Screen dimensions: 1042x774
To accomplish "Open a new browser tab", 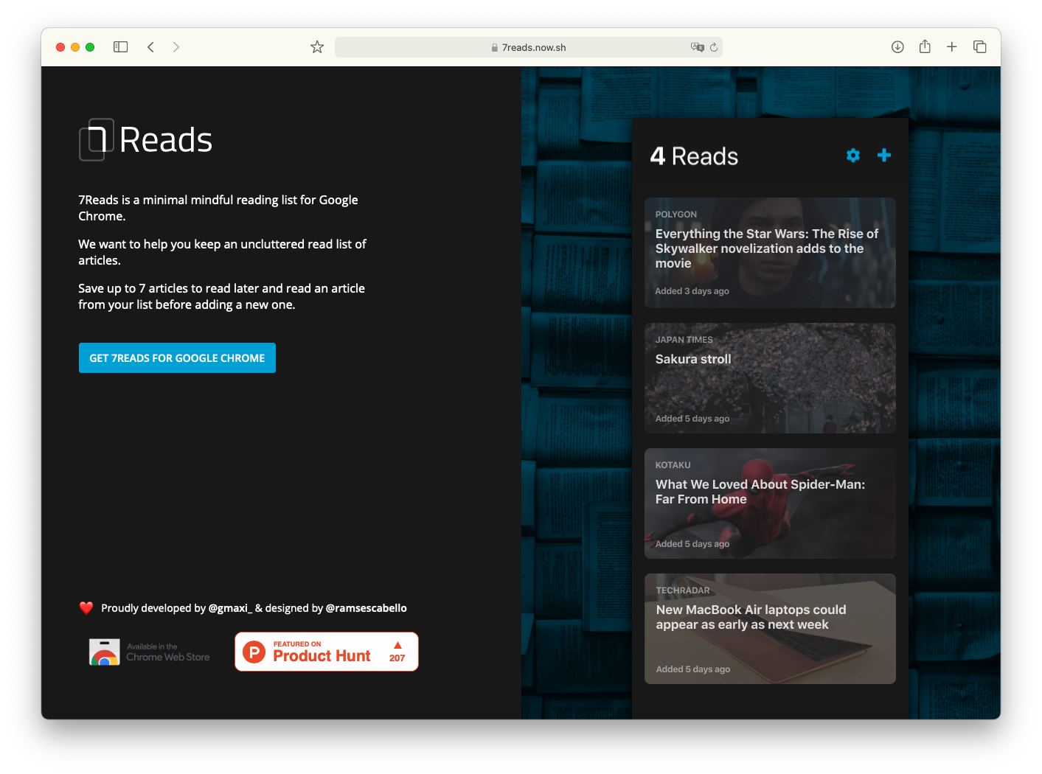I will click(x=952, y=47).
